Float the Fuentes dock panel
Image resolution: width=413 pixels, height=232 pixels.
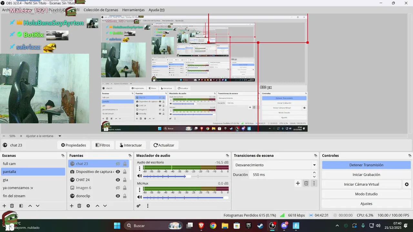coord(130,156)
